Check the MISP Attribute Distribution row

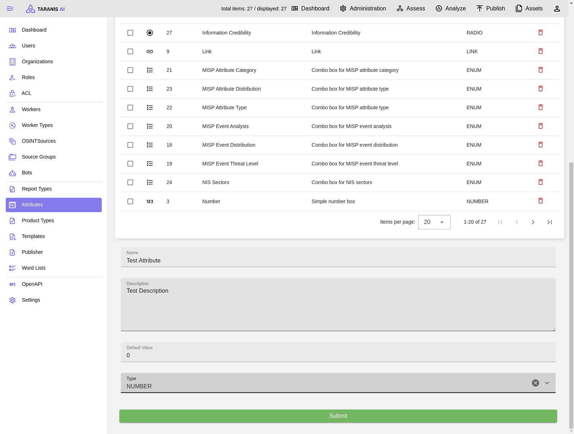coord(130,89)
